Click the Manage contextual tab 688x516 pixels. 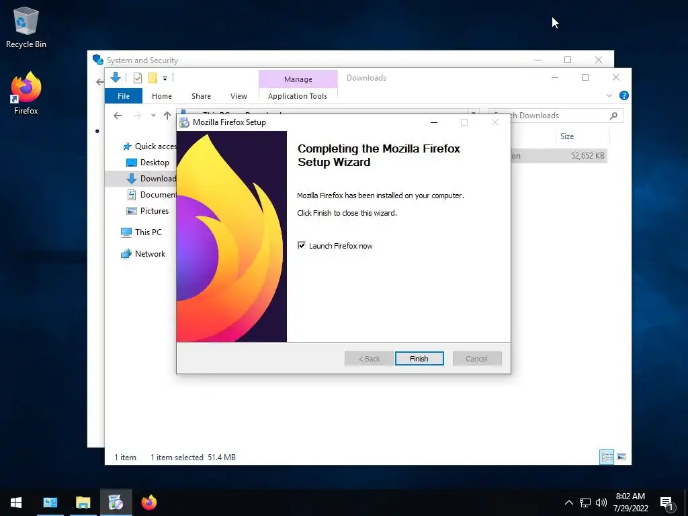[x=298, y=79]
